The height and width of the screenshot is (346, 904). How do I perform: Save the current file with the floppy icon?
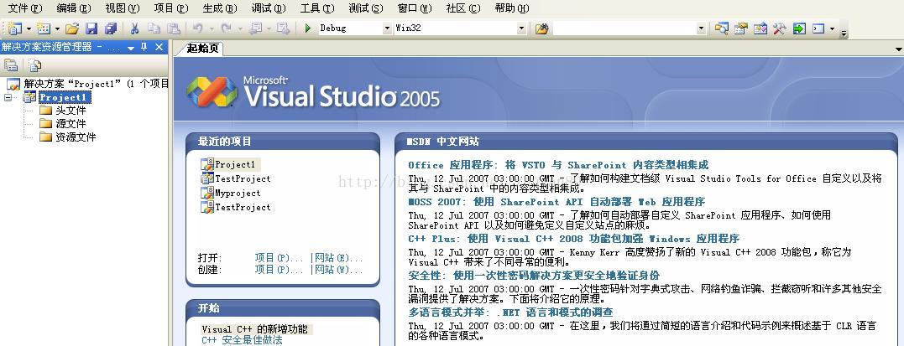coord(91,28)
